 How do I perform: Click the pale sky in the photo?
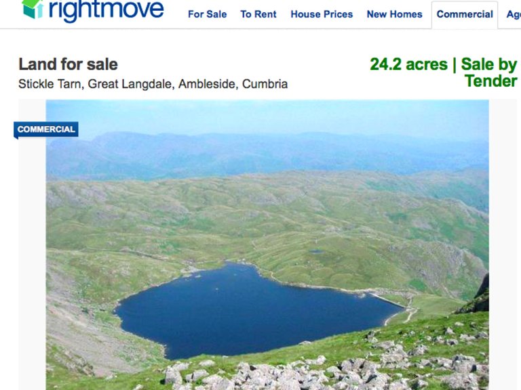(x=266, y=116)
